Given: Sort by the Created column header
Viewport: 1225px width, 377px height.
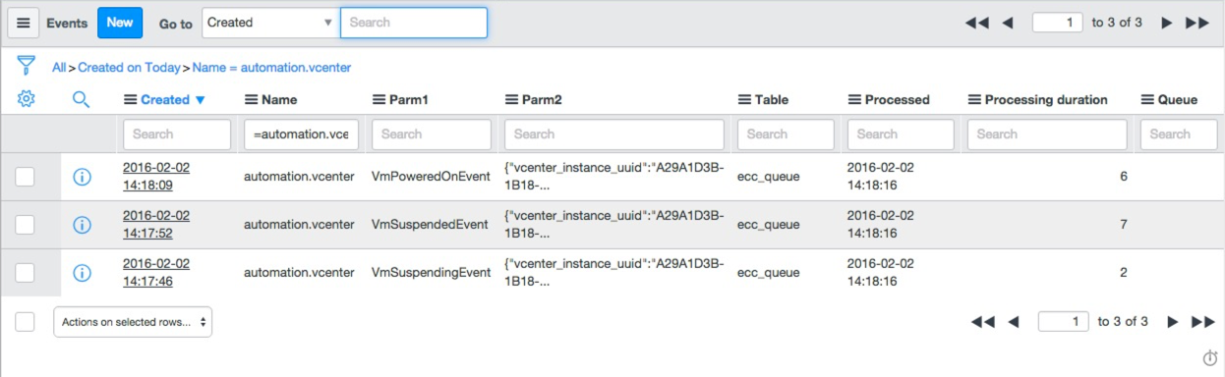Looking at the screenshot, I should tap(165, 99).
